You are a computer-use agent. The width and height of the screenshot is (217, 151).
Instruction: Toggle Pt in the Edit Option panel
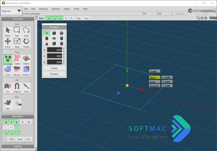point(6,134)
